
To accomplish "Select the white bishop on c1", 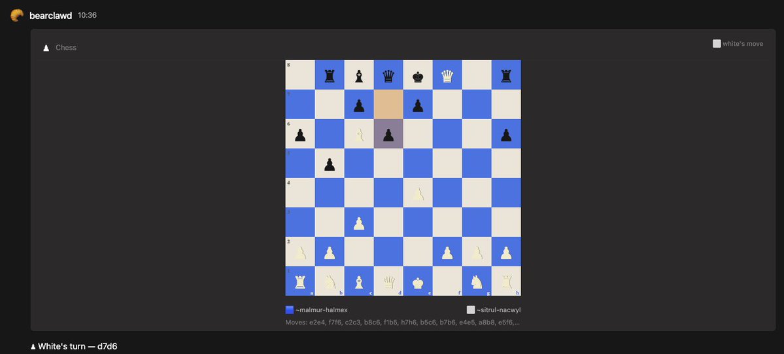I will [x=359, y=282].
